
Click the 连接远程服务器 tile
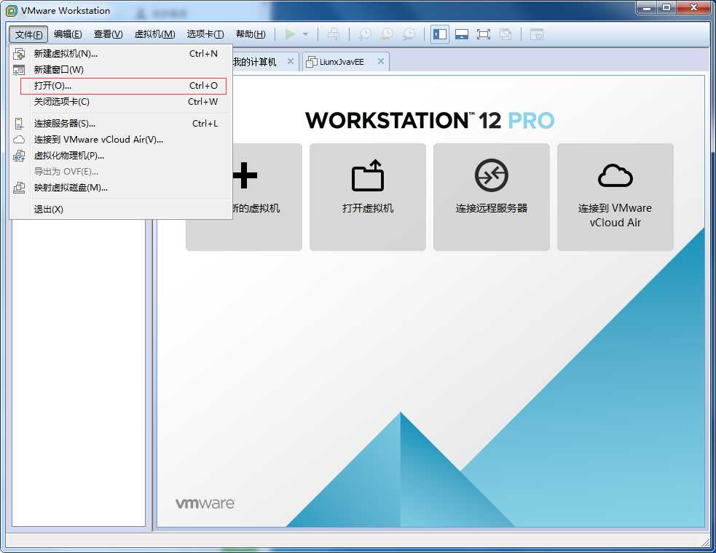coord(492,197)
